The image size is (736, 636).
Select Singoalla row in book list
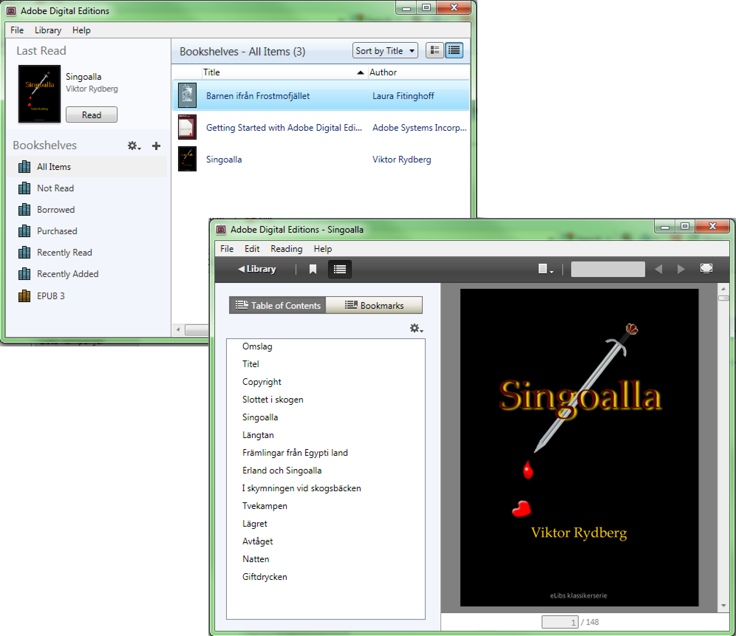click(321, 159)
